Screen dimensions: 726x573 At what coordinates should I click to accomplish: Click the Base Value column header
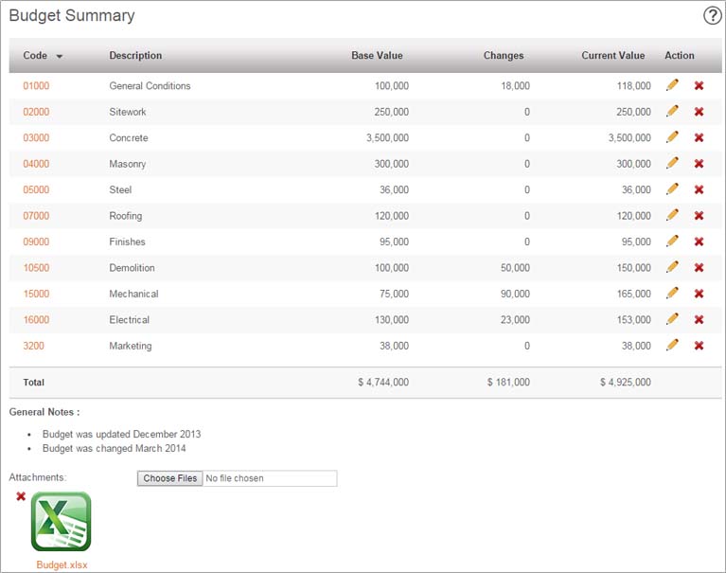coord(377,56)
